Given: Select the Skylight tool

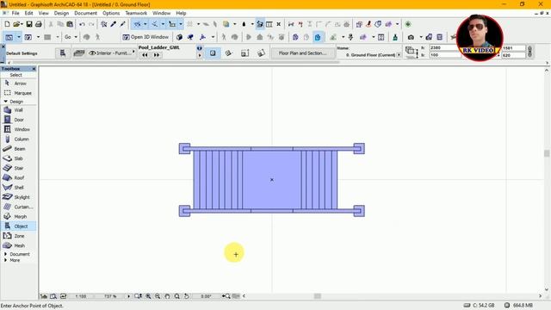Looking at the screenshot, I should click(x=18, y=197).
